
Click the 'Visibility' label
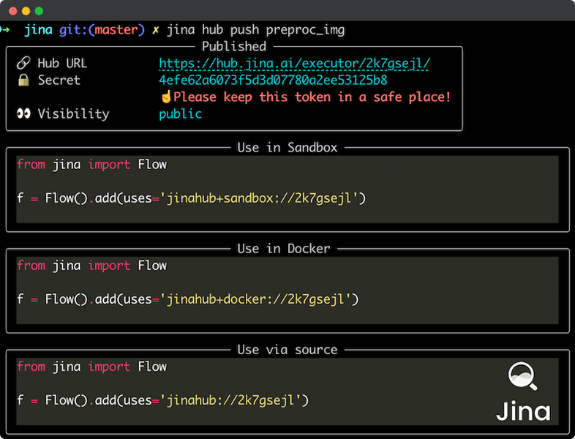tap(73, 113)
